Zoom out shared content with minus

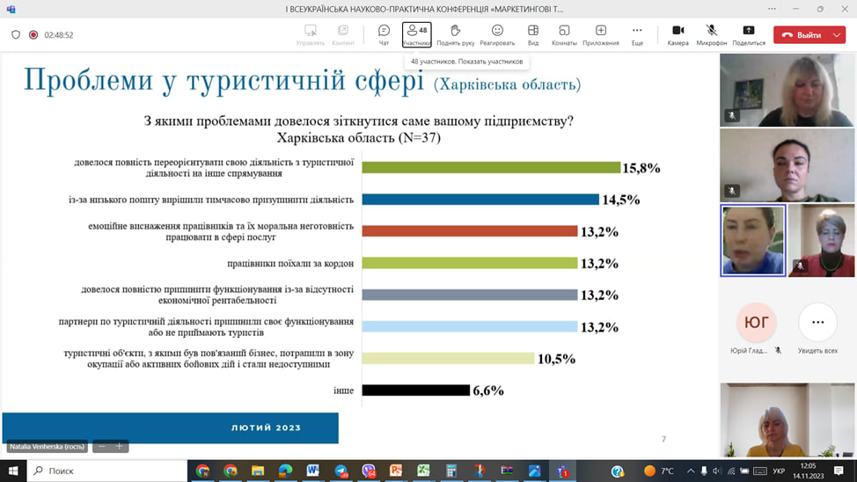pyautogui.click(x=102, y=447)
